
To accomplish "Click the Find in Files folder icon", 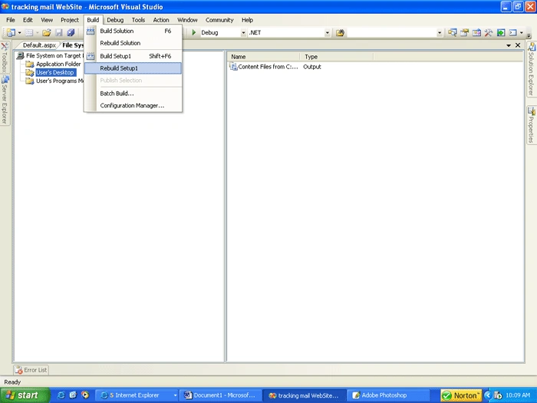I will click(340, 33).
